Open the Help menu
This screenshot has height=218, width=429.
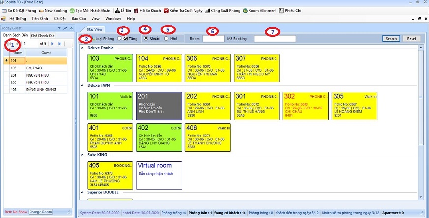[x=131, y=19]
